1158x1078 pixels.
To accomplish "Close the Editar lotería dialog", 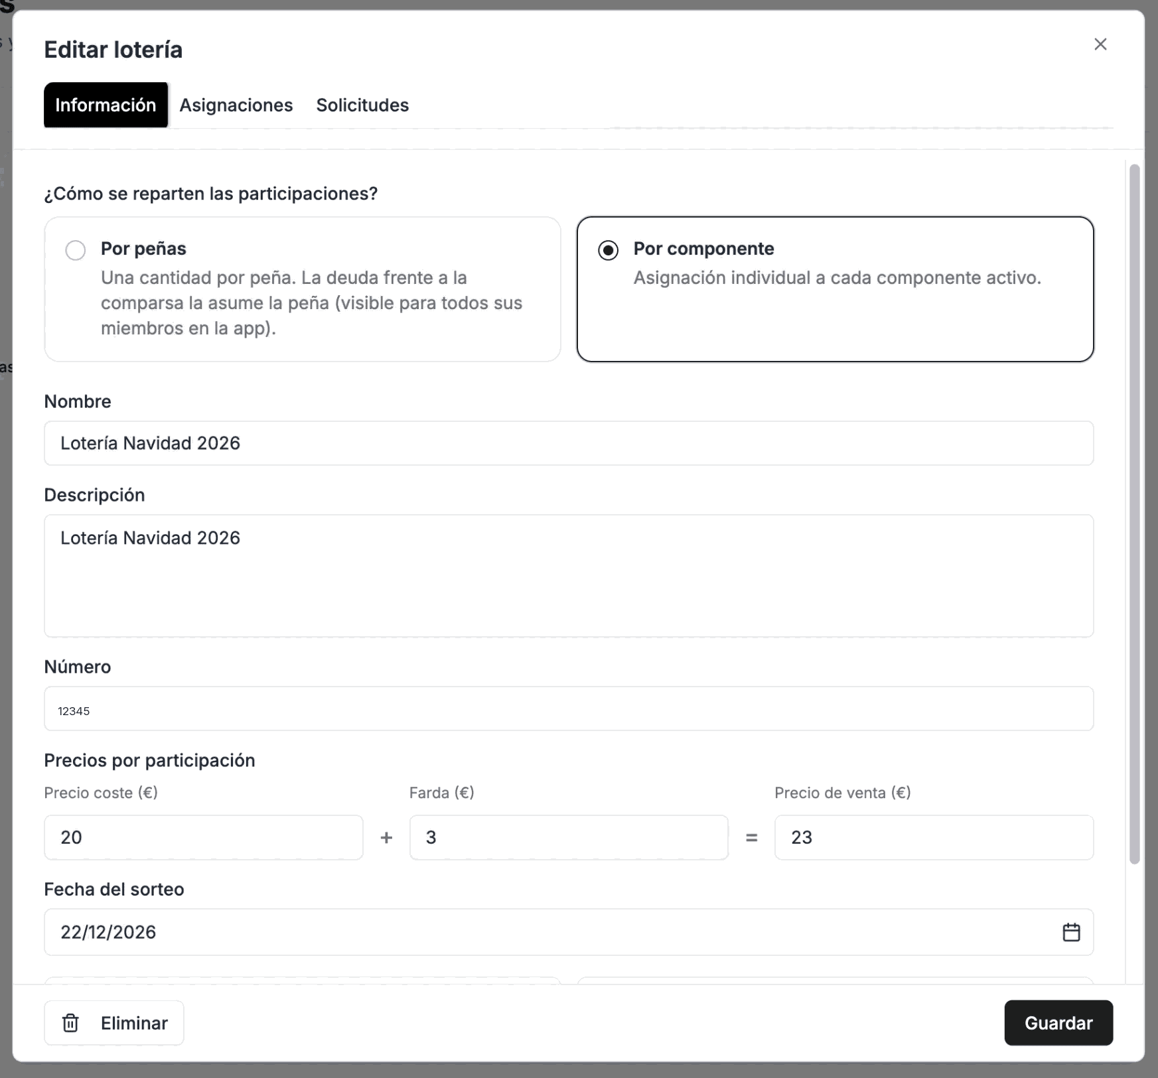I will pos(1100,44).
